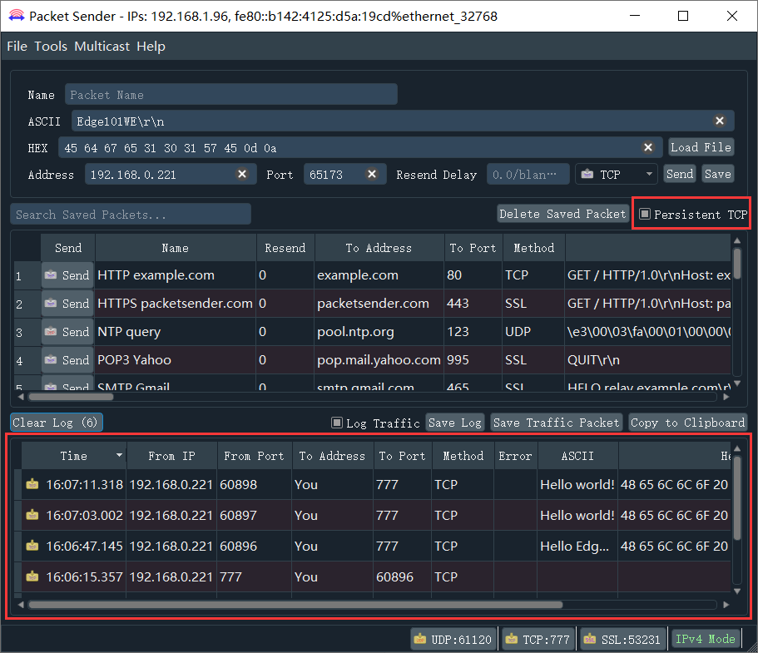Click the Packet Name input field
Image resolution: width=758 pixels, height=653 pixels.
pyautogui.click(x=231, y=94)
